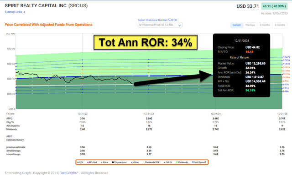Click the Chg/Yr value 7.55%

pyautogui.click(x=83, y=122)
